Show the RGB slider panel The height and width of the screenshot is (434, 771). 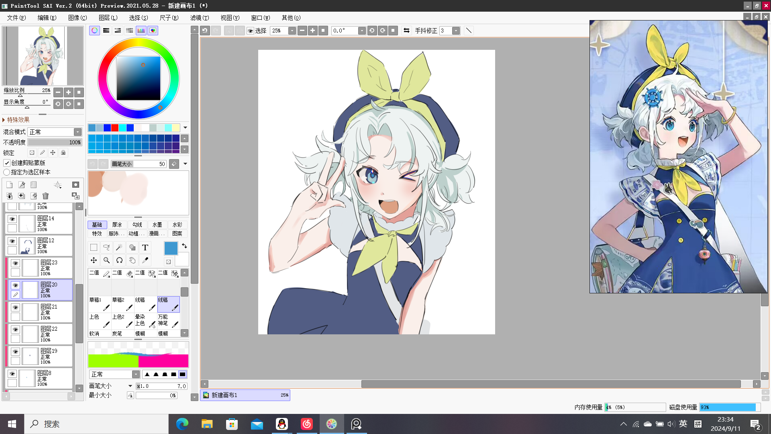(106, 31)
